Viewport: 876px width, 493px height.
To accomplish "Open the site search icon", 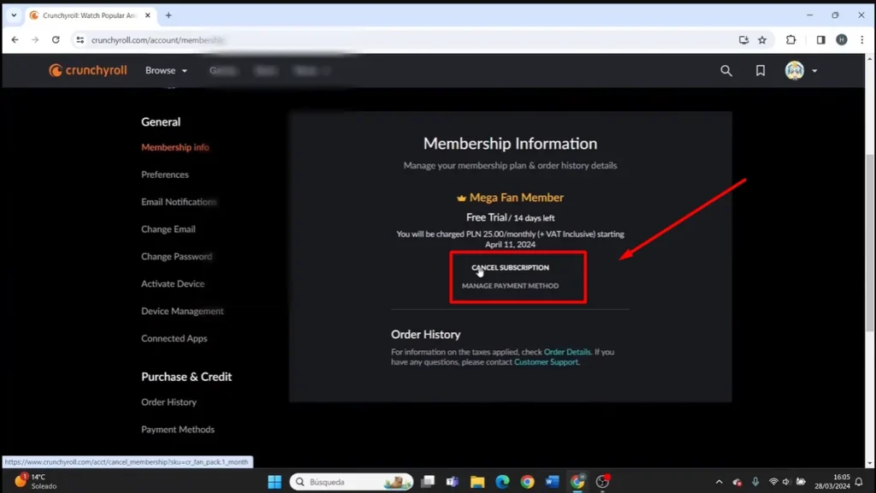I will pos(725,70).
